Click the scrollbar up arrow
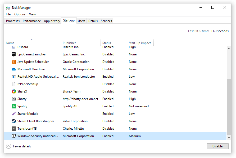 [x=229, y=49]
